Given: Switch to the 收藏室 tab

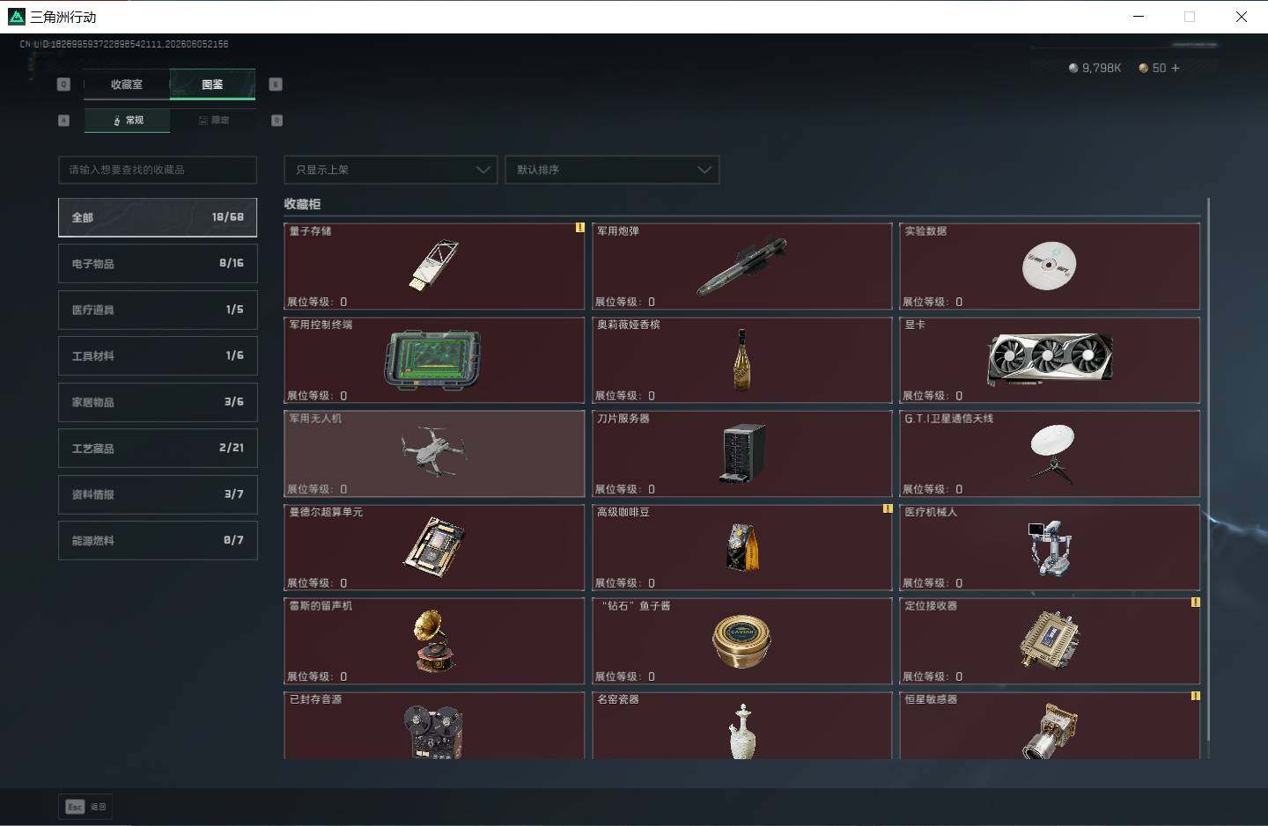Looking at the screenshot, I should [x=127, y=84].
